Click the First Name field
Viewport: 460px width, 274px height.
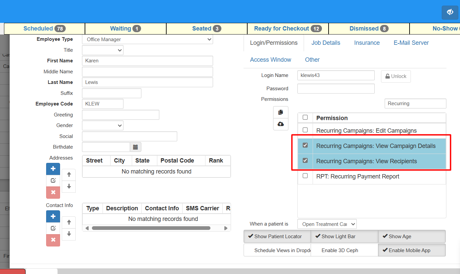(147, 61)
